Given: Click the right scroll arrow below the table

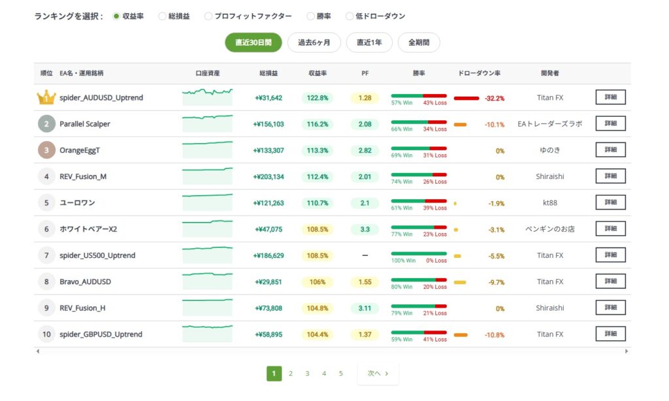Looking at the screenshot, I should pos(625,351).
